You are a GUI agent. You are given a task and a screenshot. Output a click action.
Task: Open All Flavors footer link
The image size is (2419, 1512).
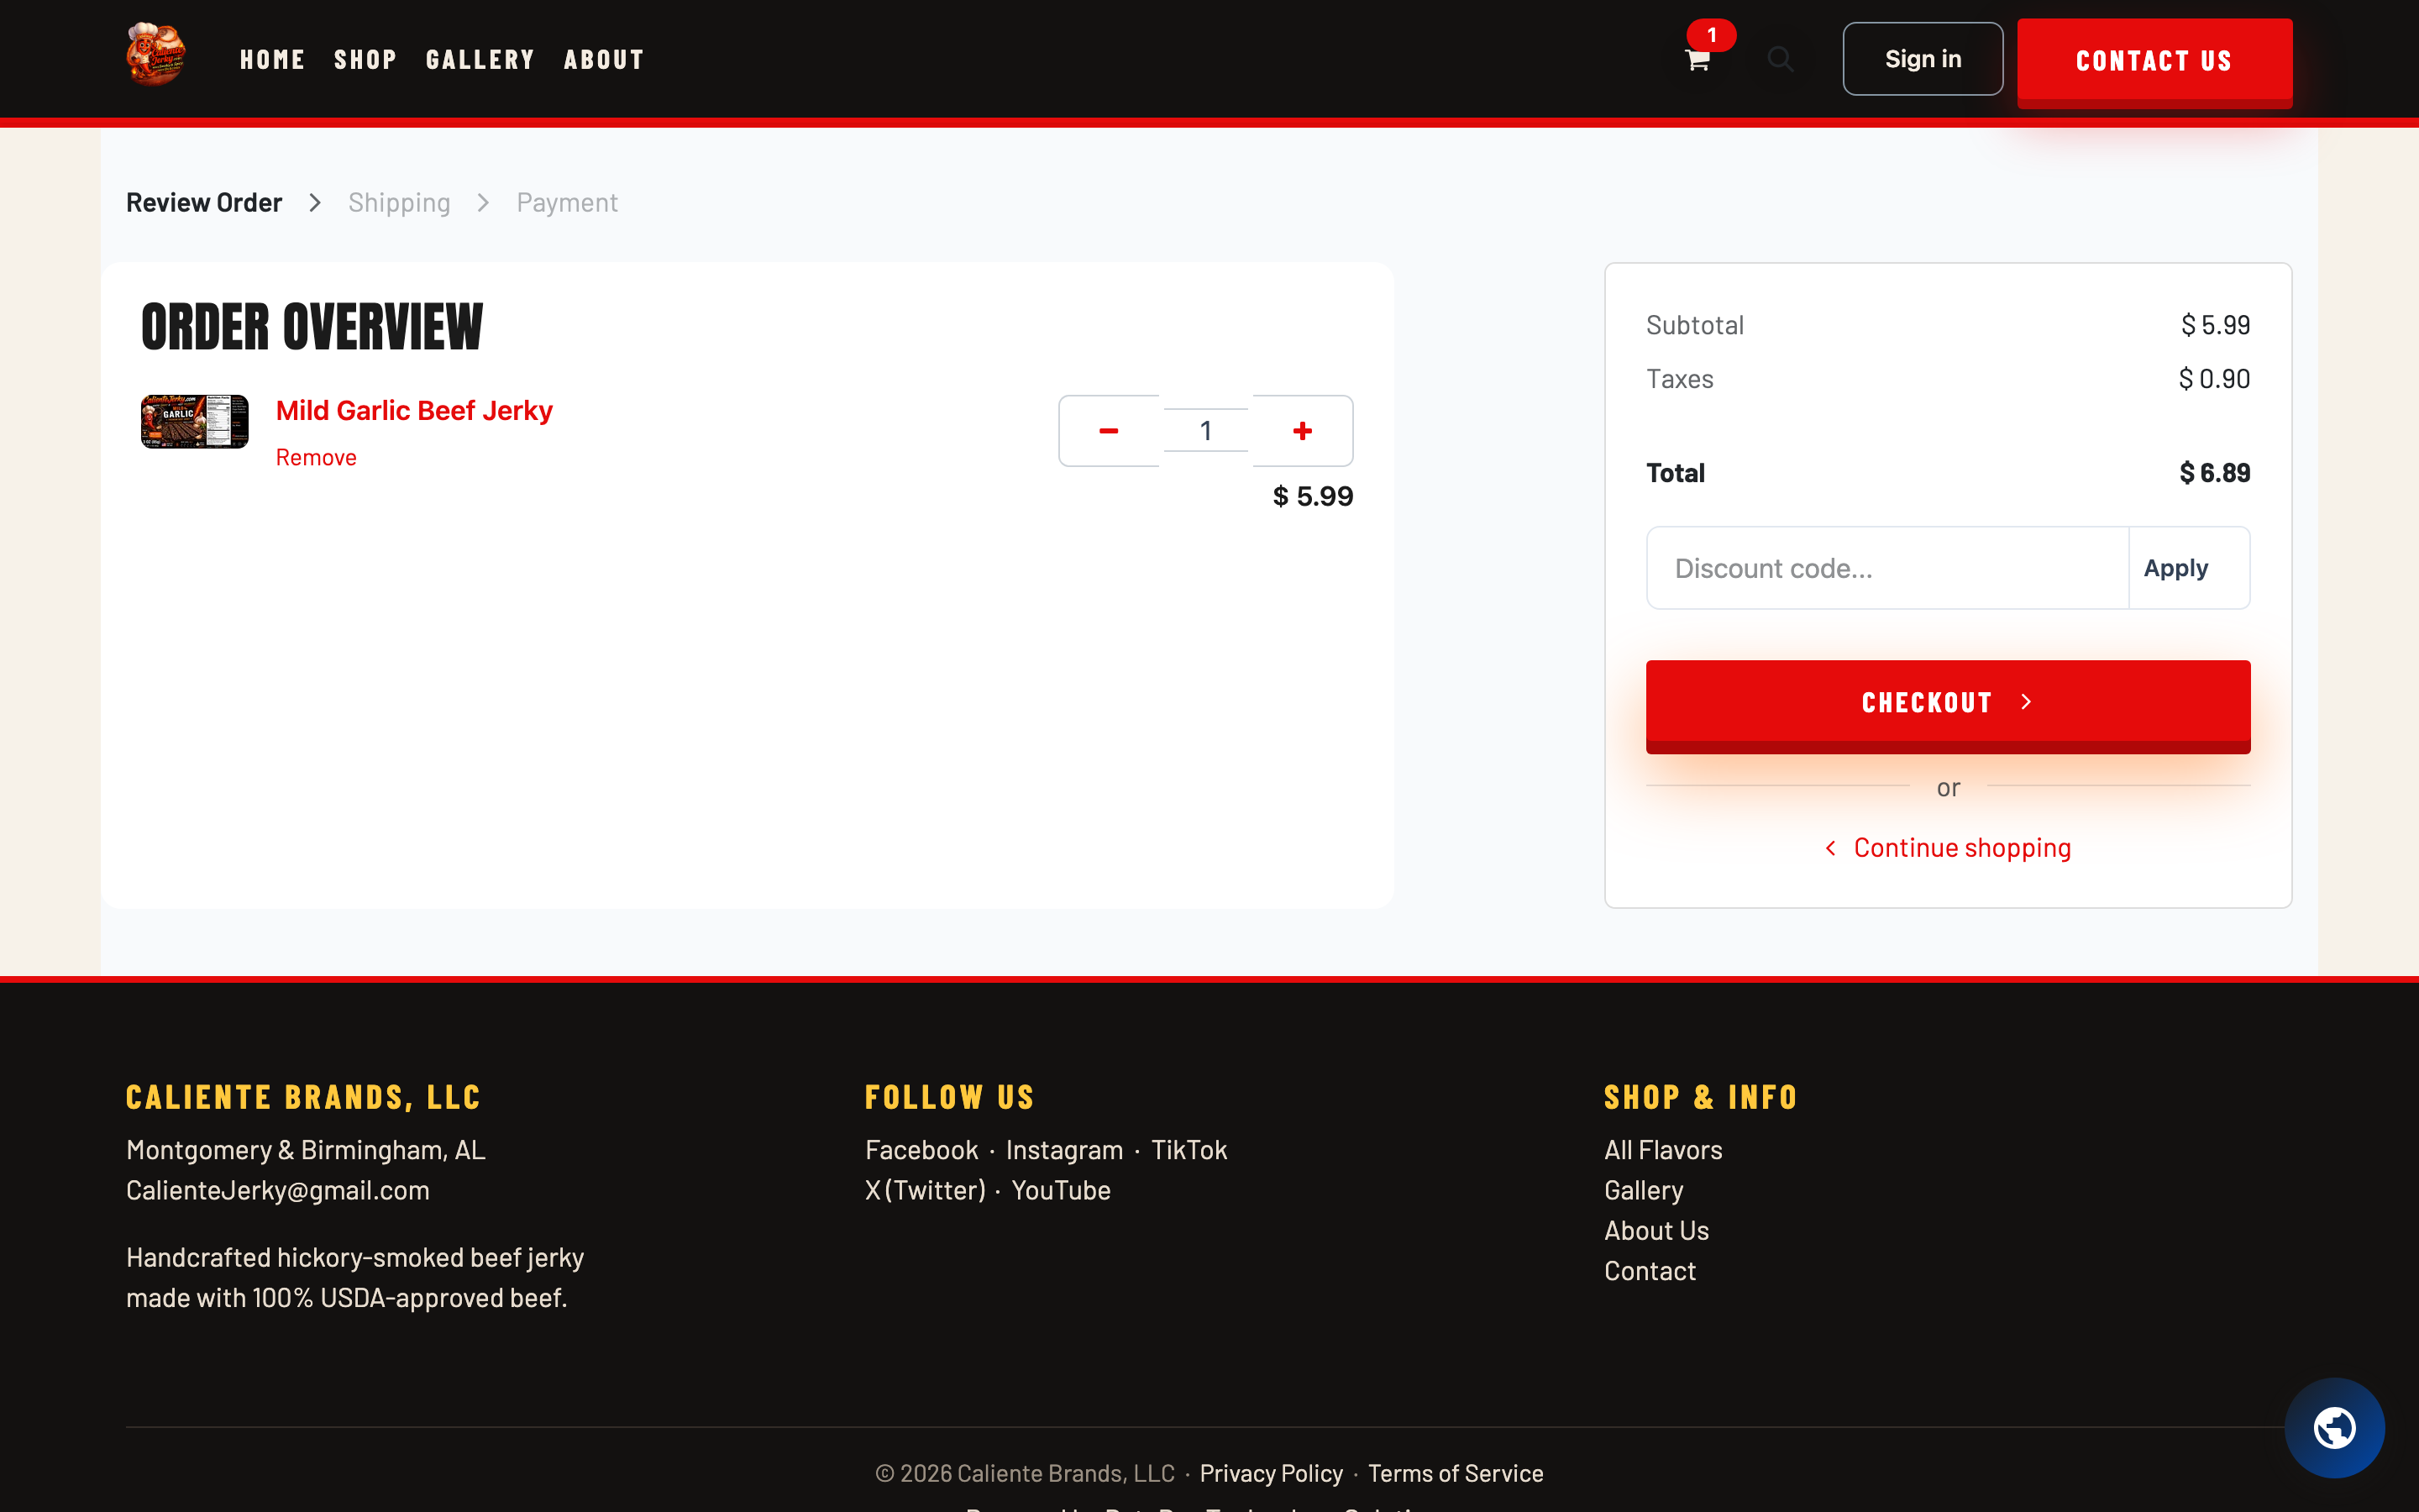(1663, 1150)
